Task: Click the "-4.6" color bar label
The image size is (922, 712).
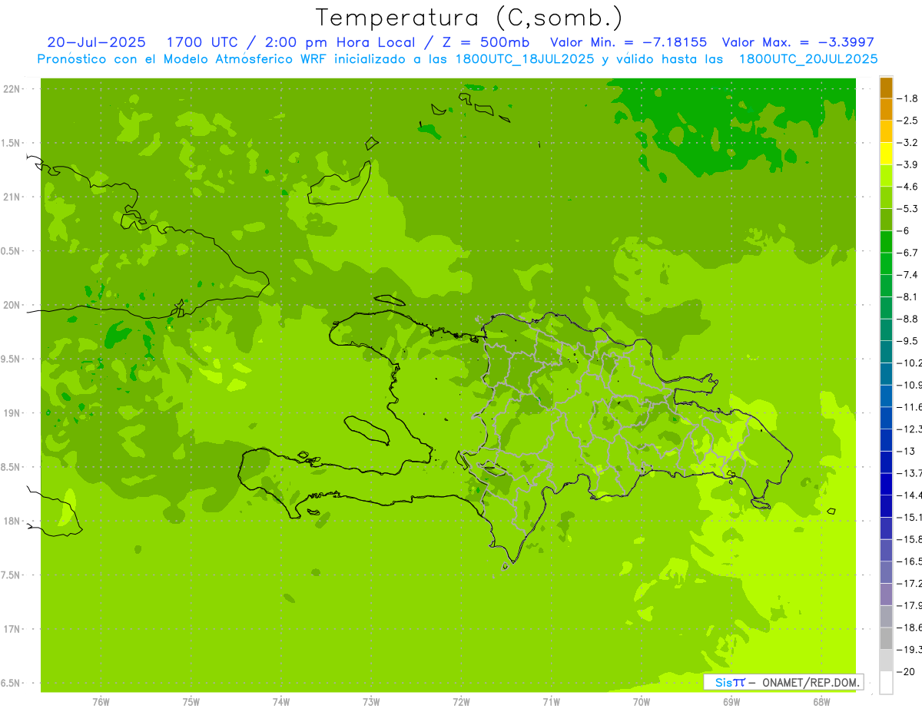Action: [x=907, y=187]
